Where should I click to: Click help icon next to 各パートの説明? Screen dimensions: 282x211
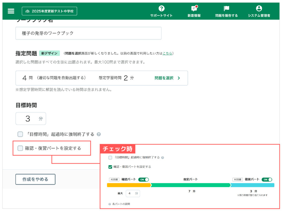pos(110,204)
